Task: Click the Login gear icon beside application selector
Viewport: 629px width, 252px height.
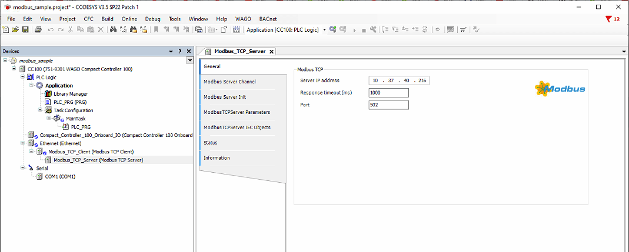Action: [x=332, y=29]
